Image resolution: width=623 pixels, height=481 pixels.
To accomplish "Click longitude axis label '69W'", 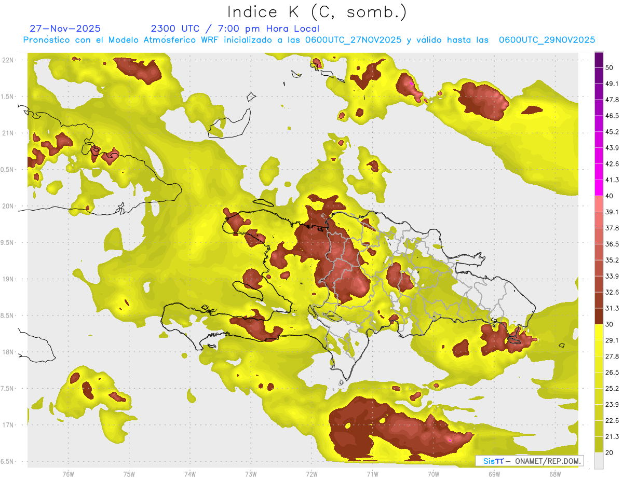I will click(x=494, y=474).
